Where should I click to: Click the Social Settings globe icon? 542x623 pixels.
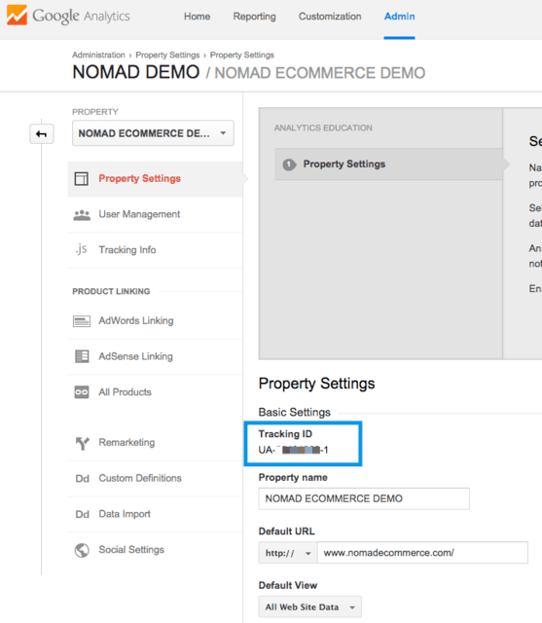[x=82, y=550]
